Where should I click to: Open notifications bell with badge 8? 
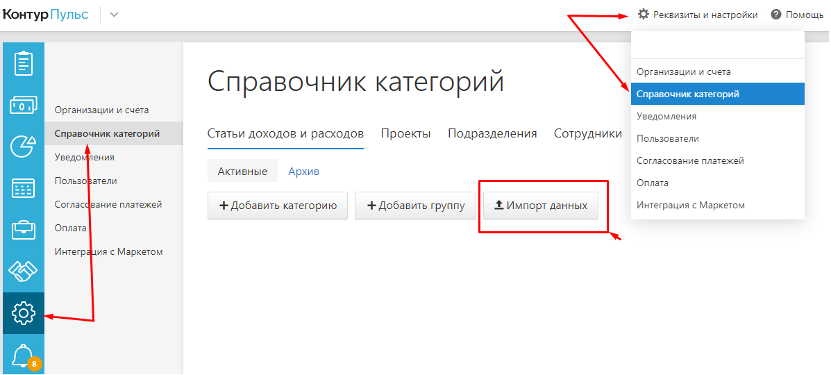pos(24,356)
